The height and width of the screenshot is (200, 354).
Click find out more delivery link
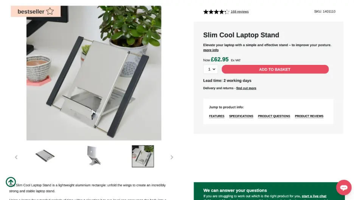[x=246, y=88]
